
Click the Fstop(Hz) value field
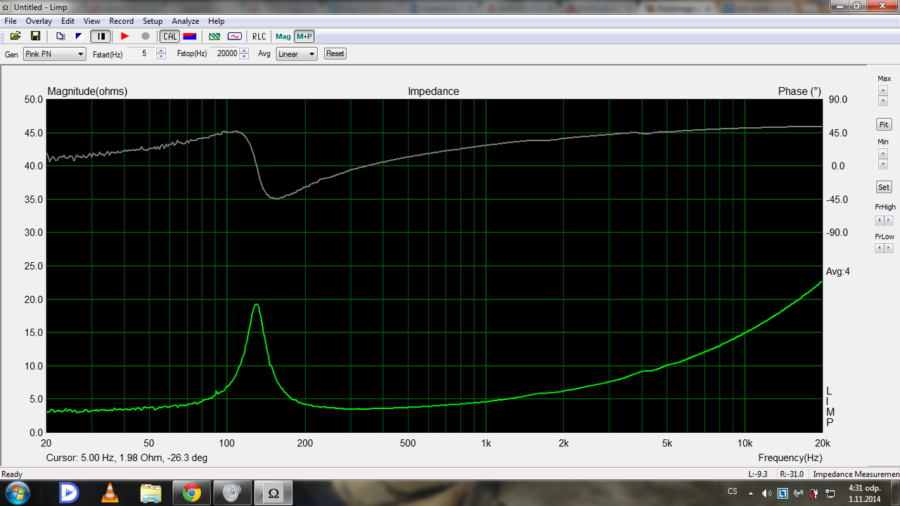225,53
